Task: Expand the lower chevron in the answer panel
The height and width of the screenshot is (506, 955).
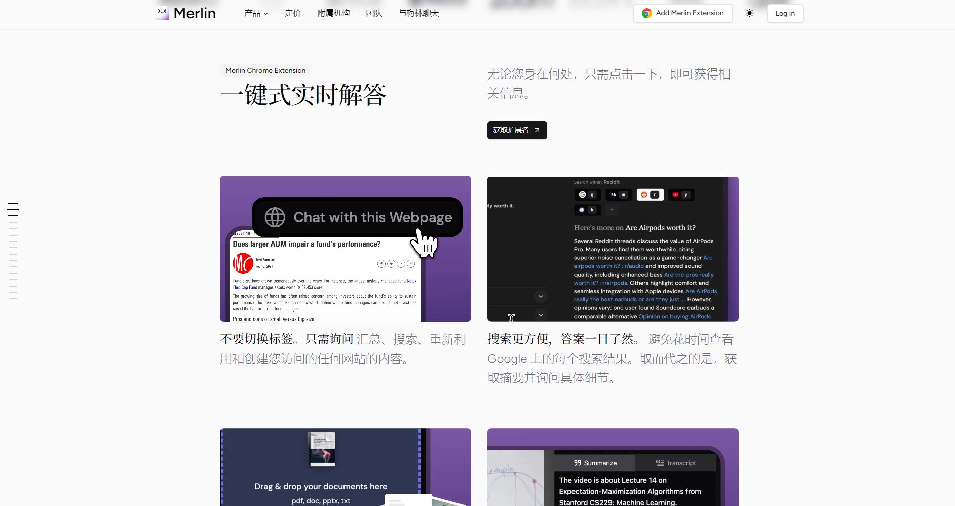Action: [x=541, y=315]
